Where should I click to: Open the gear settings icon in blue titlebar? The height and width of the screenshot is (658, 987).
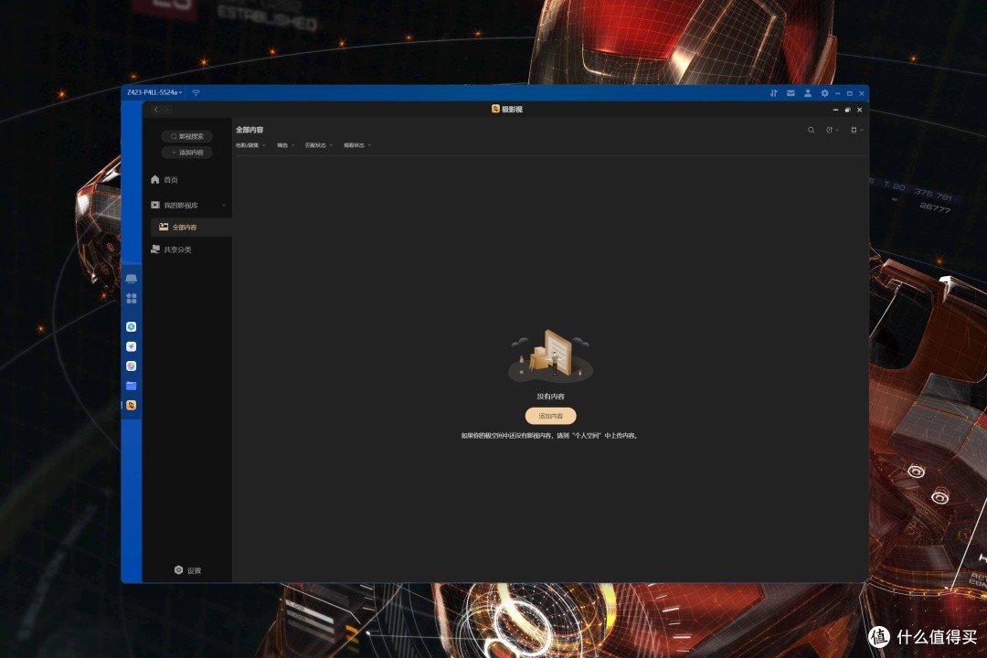point(824,93)
